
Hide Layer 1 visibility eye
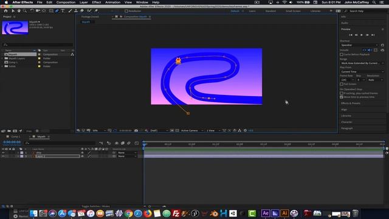click(x=3, y=156)
